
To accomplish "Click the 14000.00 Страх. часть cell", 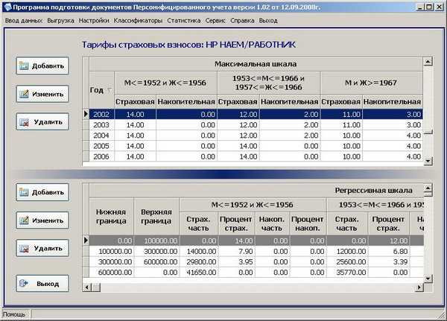I will (199, 252).
